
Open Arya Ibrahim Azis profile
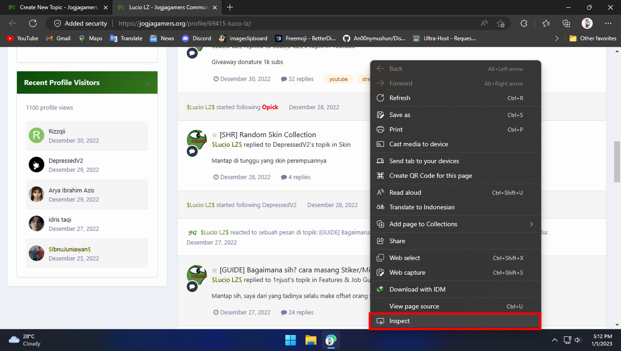coord(71,190)
